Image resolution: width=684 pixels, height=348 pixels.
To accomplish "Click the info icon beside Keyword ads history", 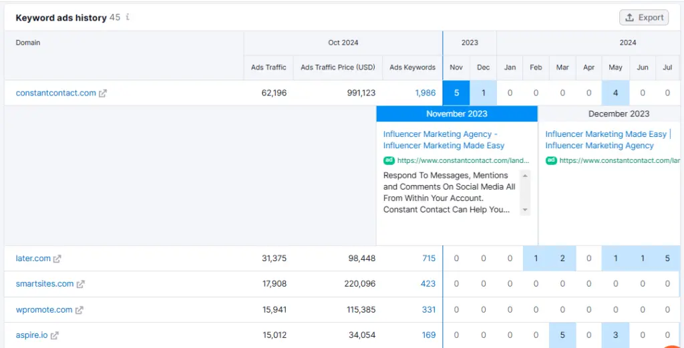I will point(128,17).
